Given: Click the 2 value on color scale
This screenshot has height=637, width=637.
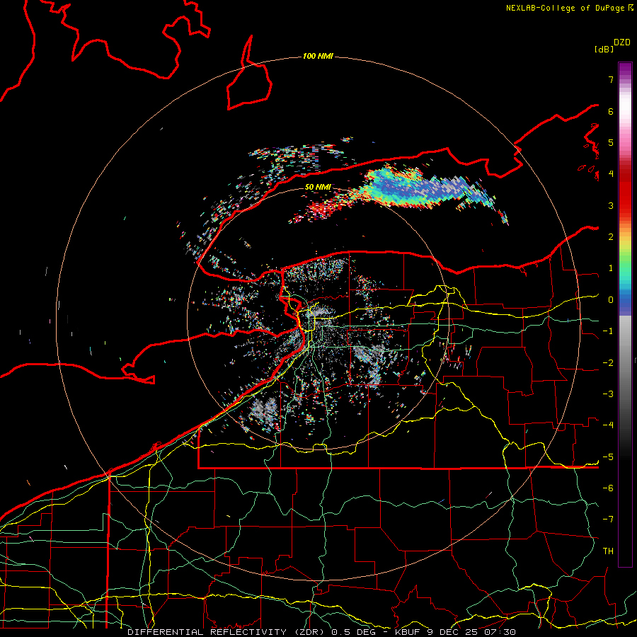Looking at the screenshot, I should pyautogui.click(x=611, y=237).
